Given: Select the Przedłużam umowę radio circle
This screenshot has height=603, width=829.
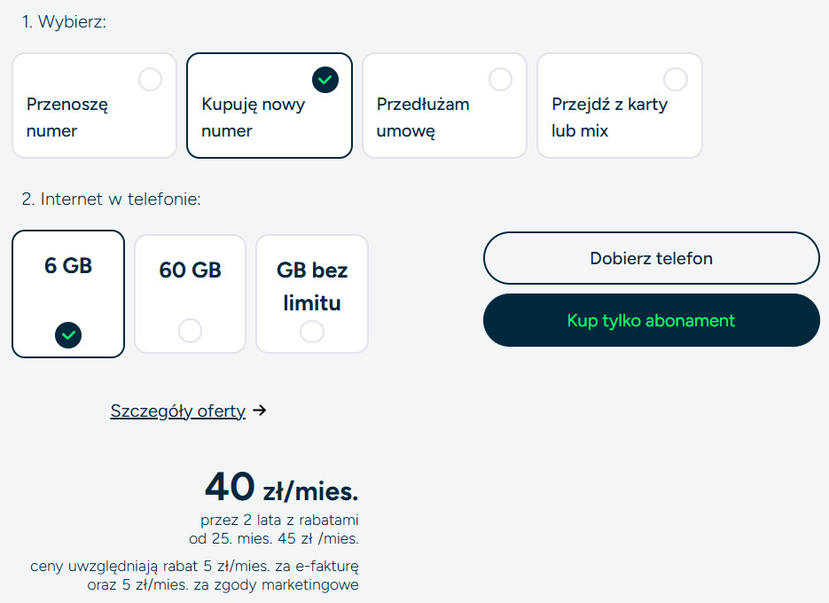Looking at the screenshot, I should coord(501,80).
